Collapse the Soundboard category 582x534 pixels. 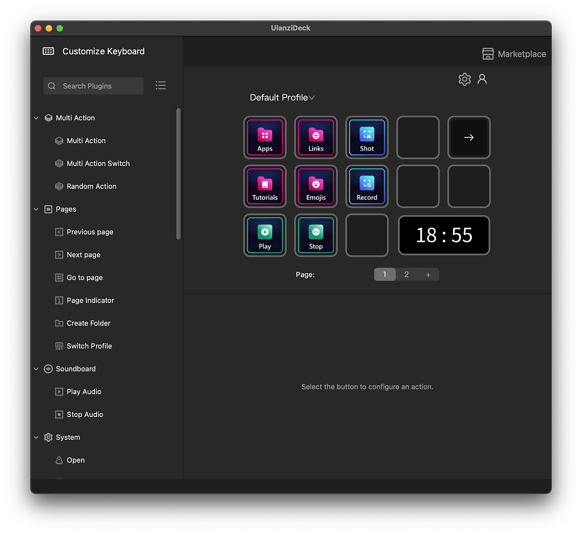pyautogui.click(x=36, y=369)
